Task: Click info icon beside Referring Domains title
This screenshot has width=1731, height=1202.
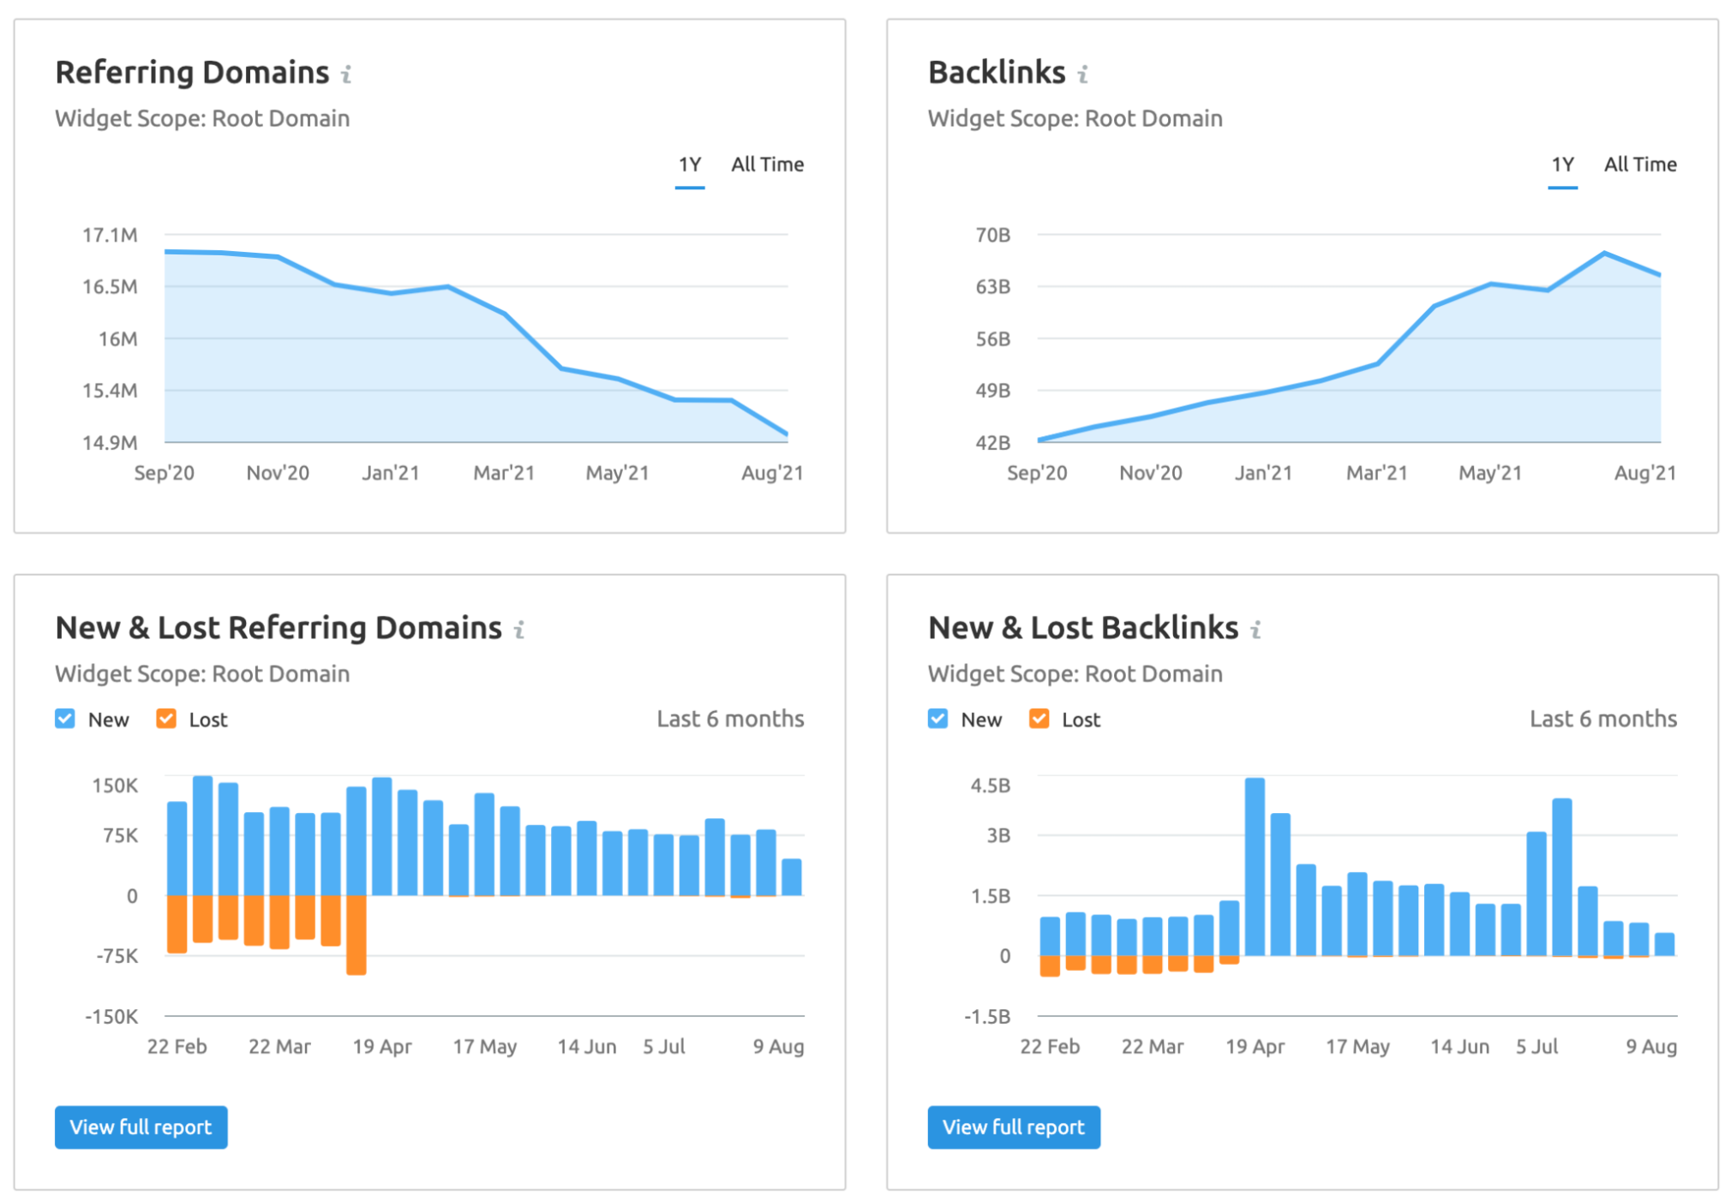Action: [x=346, y=75]
